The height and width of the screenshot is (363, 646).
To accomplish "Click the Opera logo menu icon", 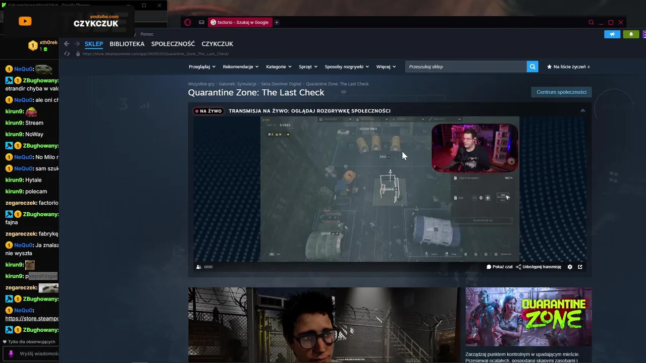I will (x=188, y=22).
